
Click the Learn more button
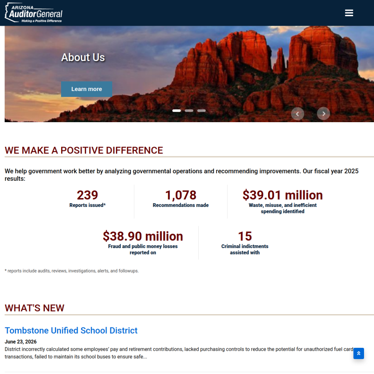pyautogui.click(x=86, y=89)
